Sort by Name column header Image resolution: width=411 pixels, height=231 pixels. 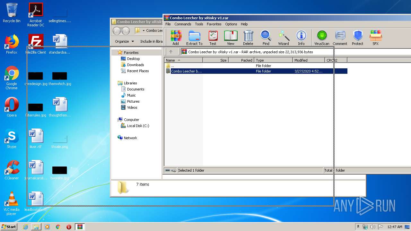click(183, 60)
